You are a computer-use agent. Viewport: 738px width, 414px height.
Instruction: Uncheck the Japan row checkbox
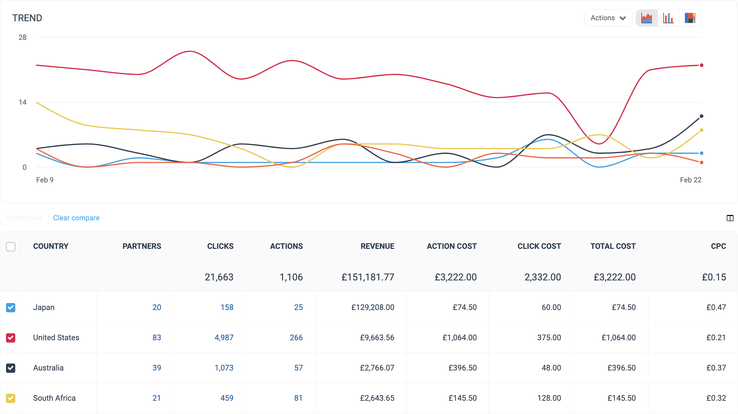coord(11,307)
